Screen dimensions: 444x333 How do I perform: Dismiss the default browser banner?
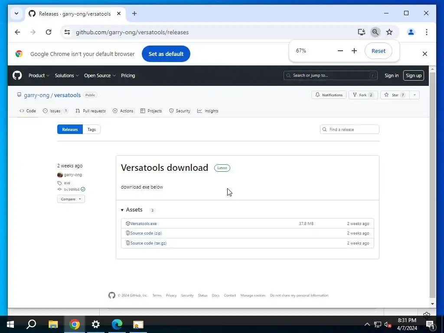(x=425, y=54)
